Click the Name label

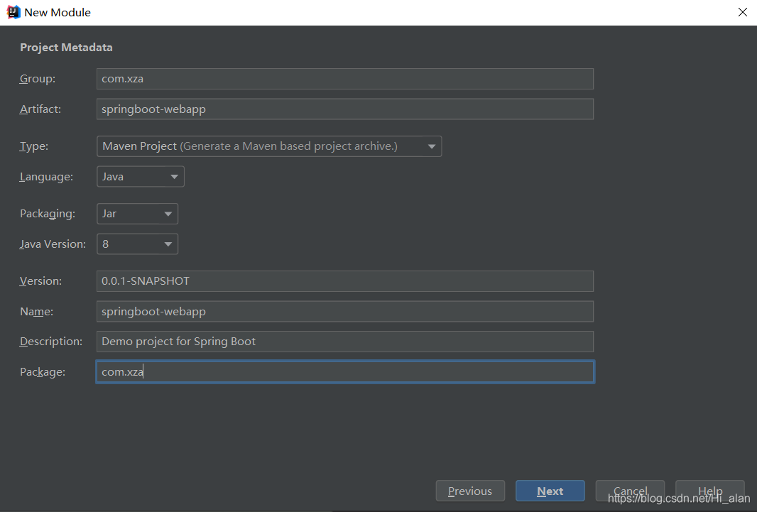click(37, 311)
